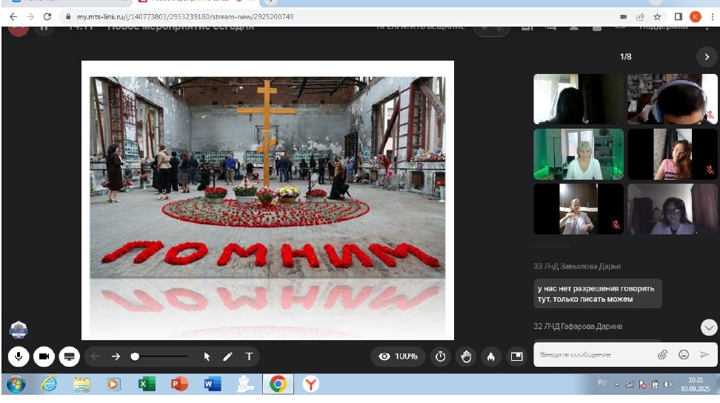Image resolution: width=720 pixels, height=403 pixels.
Task: Go back in Chrome browser
Action: (13, 17)
